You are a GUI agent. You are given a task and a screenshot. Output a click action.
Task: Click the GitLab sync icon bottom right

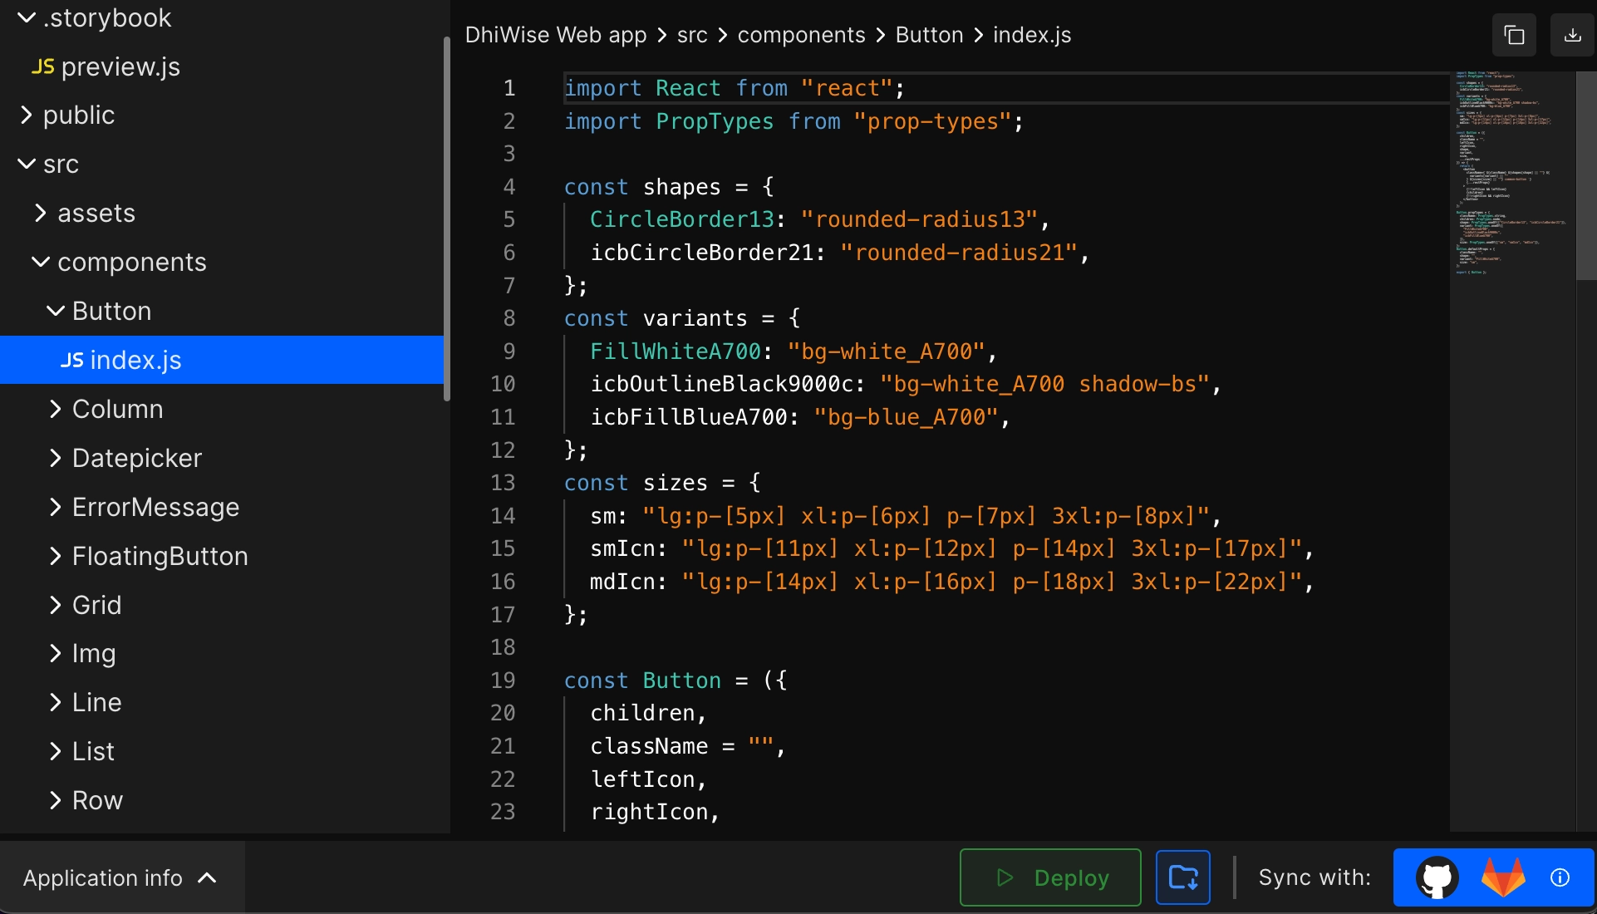pos(1502,877)
